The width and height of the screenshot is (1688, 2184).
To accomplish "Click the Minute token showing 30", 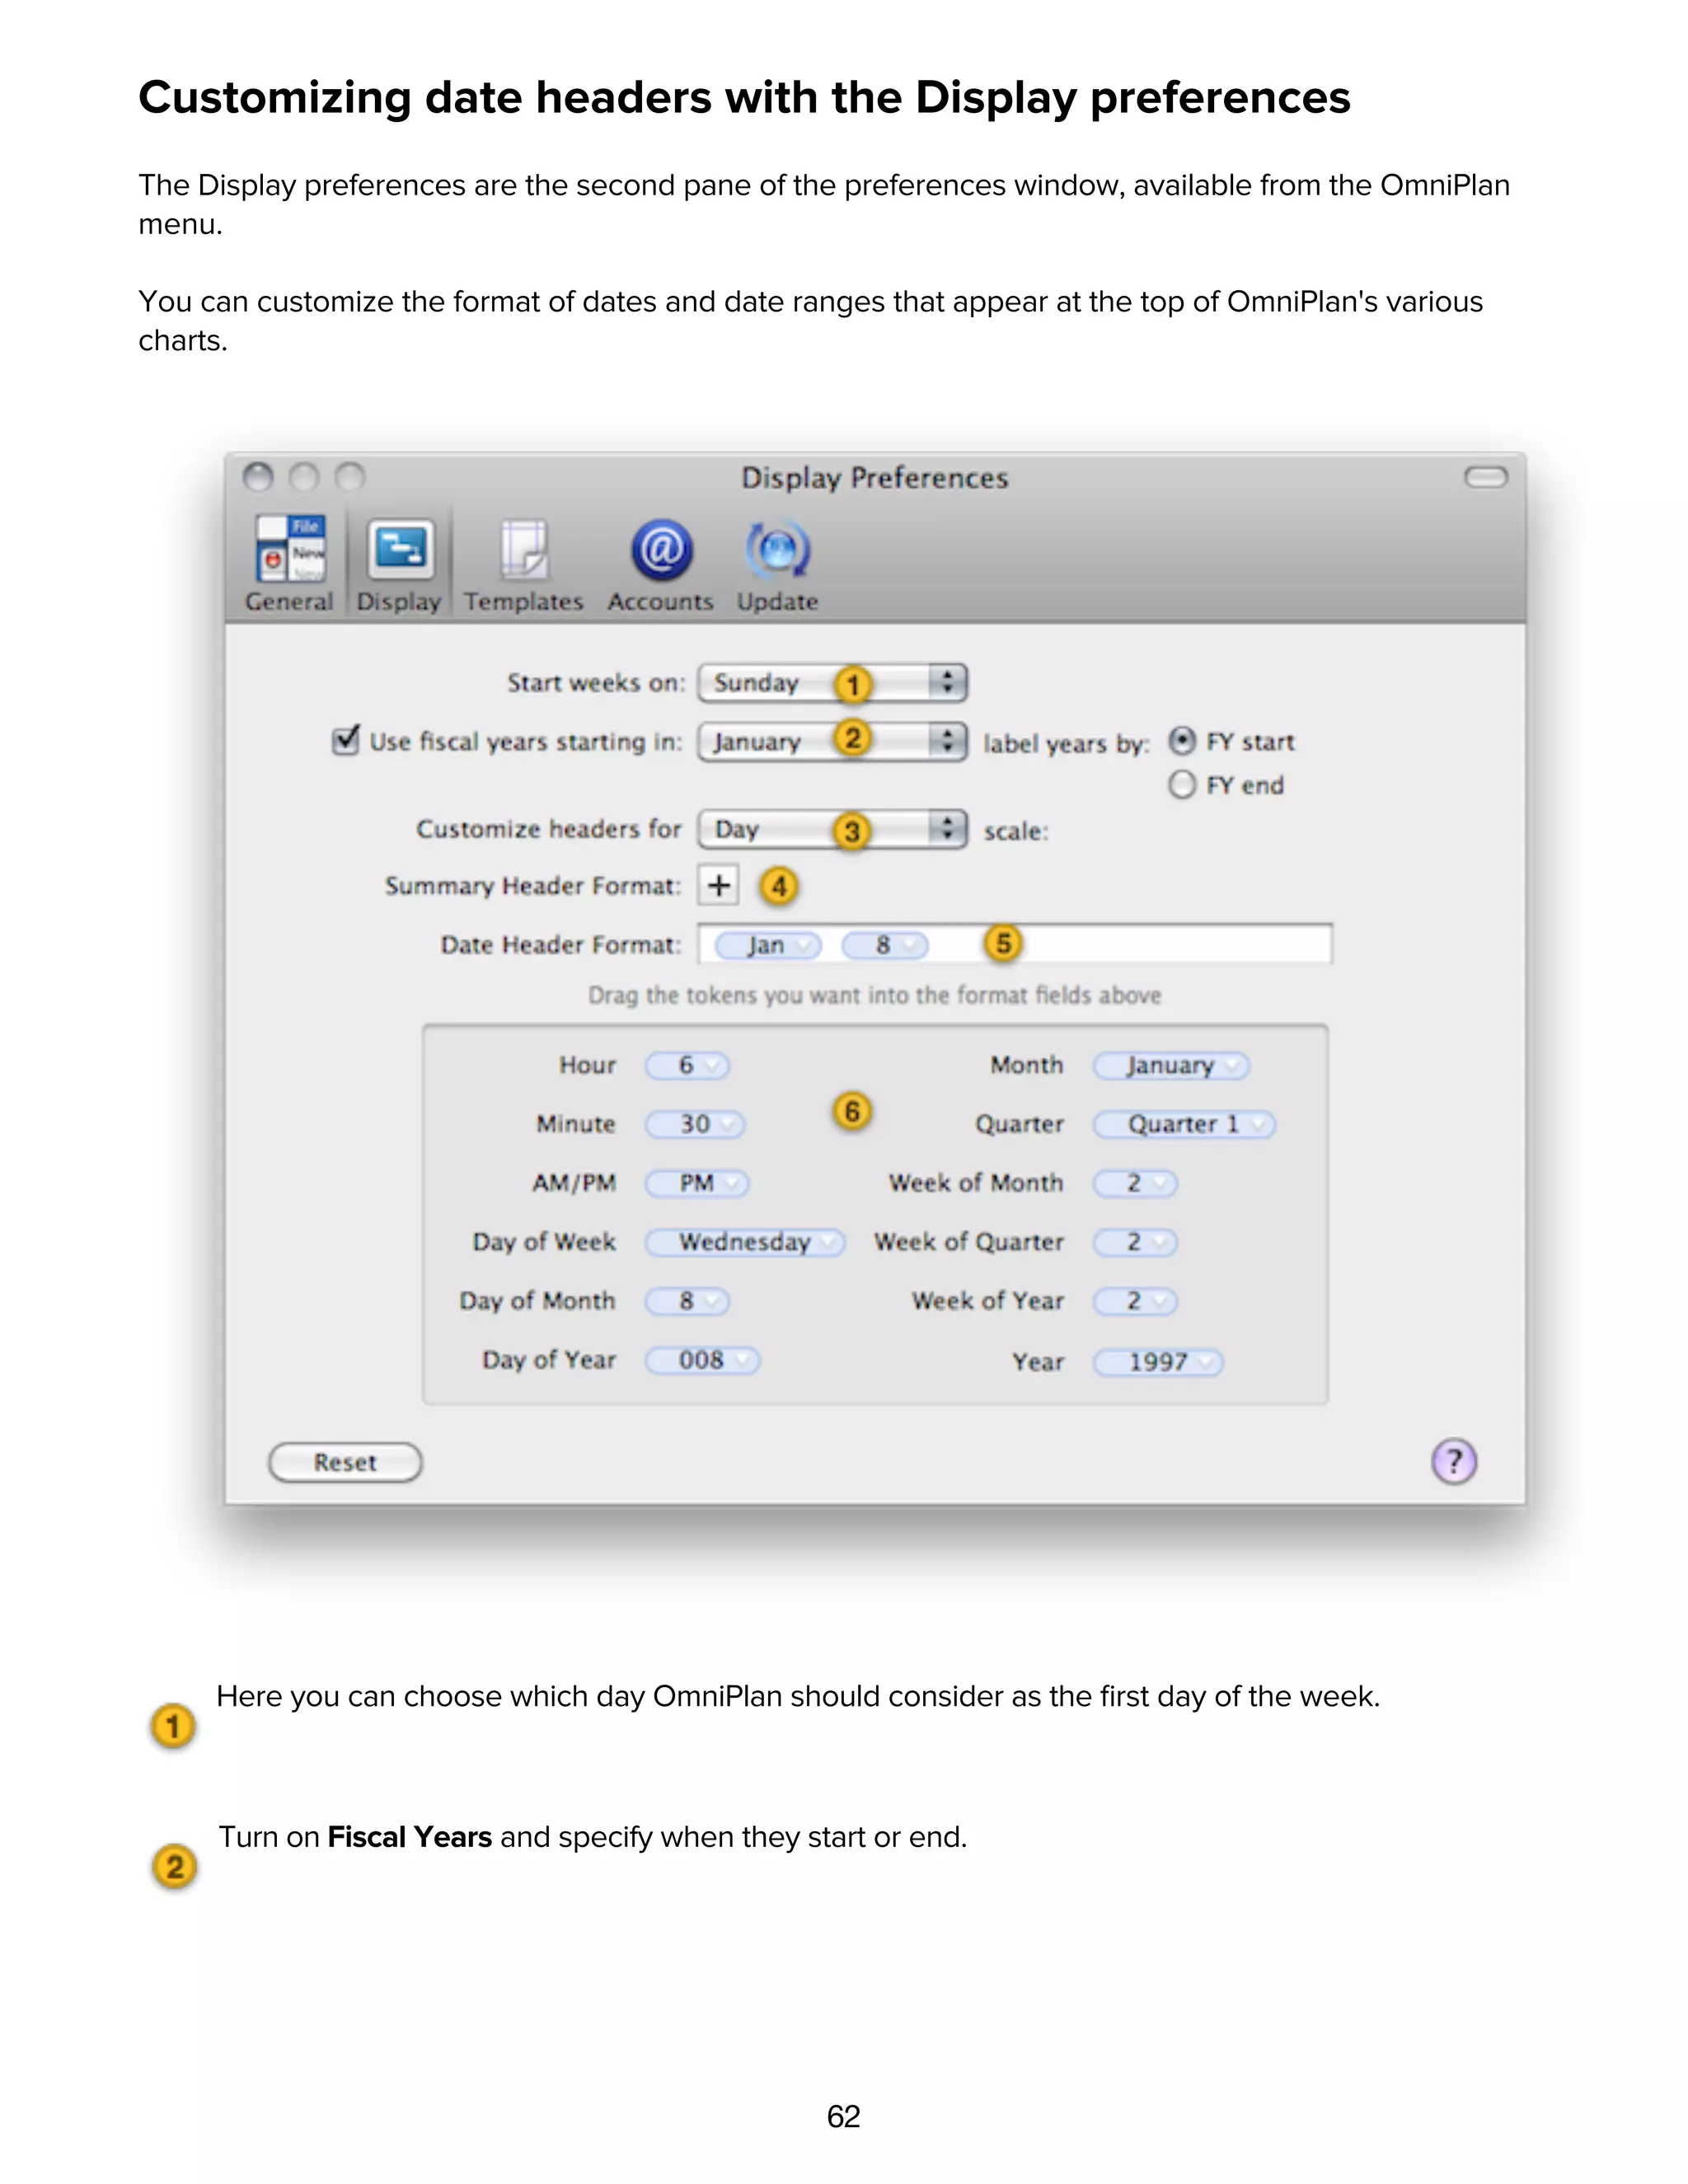I will coord(695,1124).
